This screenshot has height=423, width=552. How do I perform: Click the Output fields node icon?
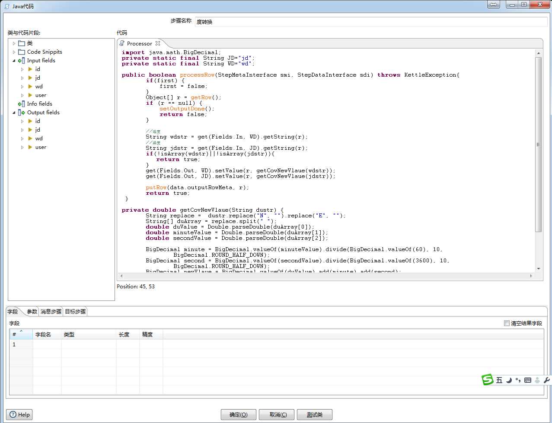[22, 113]
